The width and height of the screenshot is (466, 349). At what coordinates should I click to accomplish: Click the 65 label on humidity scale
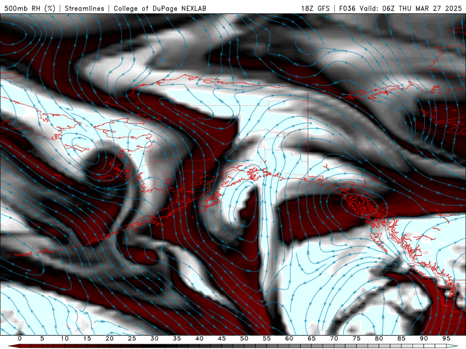312,339
